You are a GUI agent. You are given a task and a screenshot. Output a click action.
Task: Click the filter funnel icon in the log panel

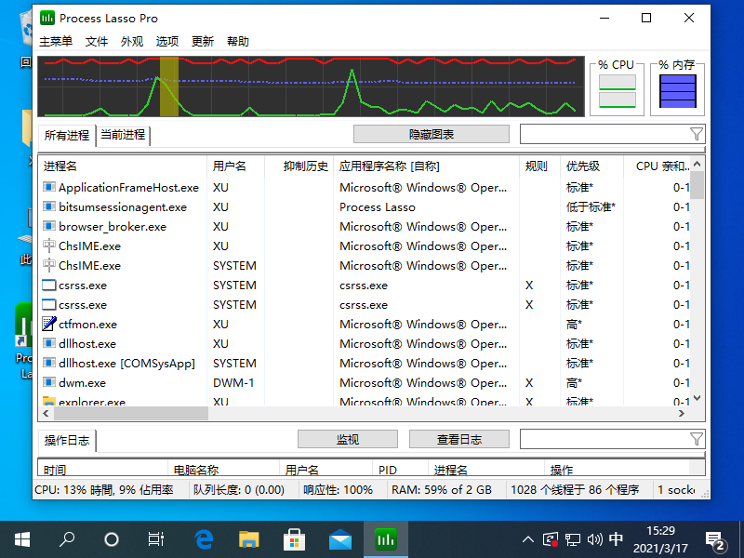click(697, 439)
